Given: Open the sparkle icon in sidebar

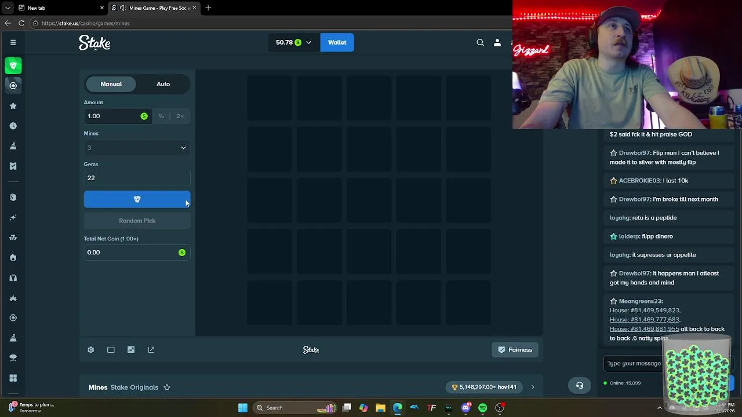Looking at the screenshot, I should point(13,217).
